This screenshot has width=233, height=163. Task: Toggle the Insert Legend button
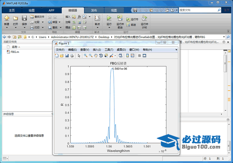[x=133, y=56]
